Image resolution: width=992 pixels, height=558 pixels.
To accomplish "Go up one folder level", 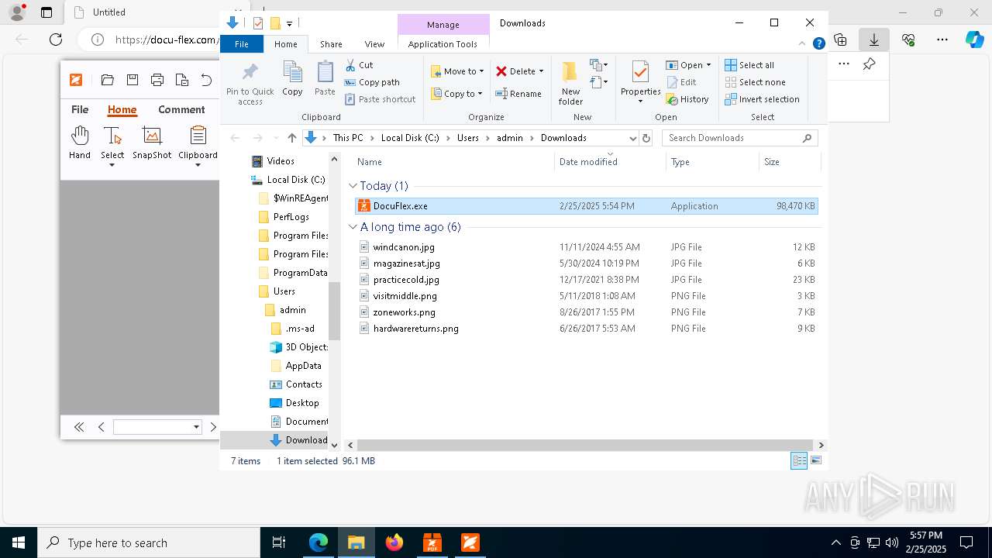I will (291, 138).
